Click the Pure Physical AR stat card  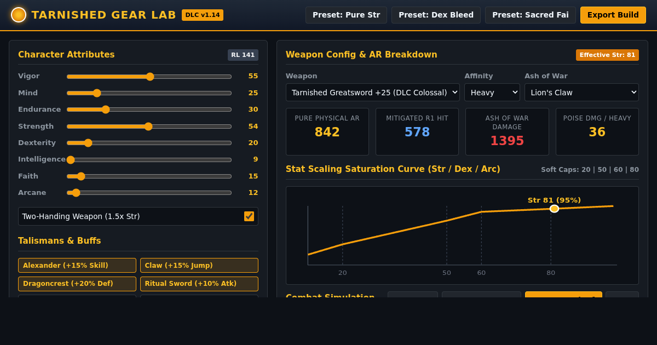327,131
